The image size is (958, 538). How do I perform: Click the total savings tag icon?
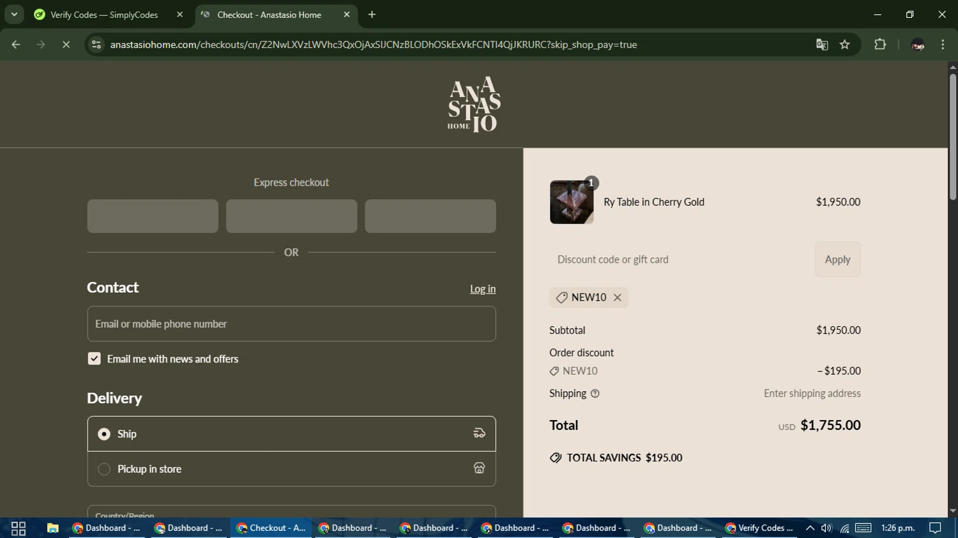point(556,458)
